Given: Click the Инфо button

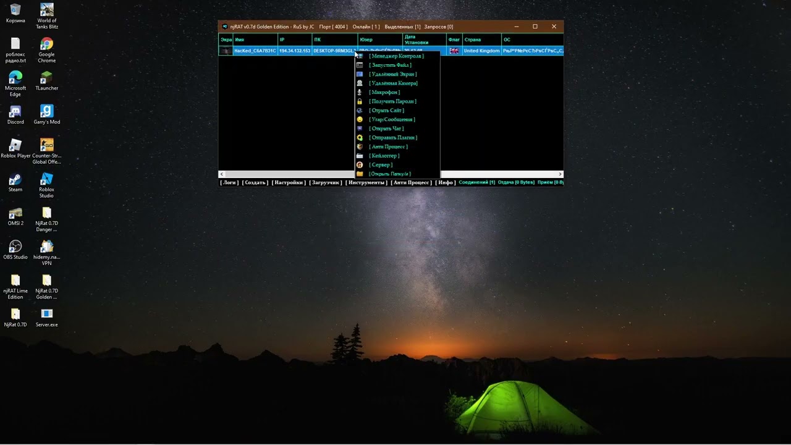Looking at the screenshot, I should click(x=446, y=182).
